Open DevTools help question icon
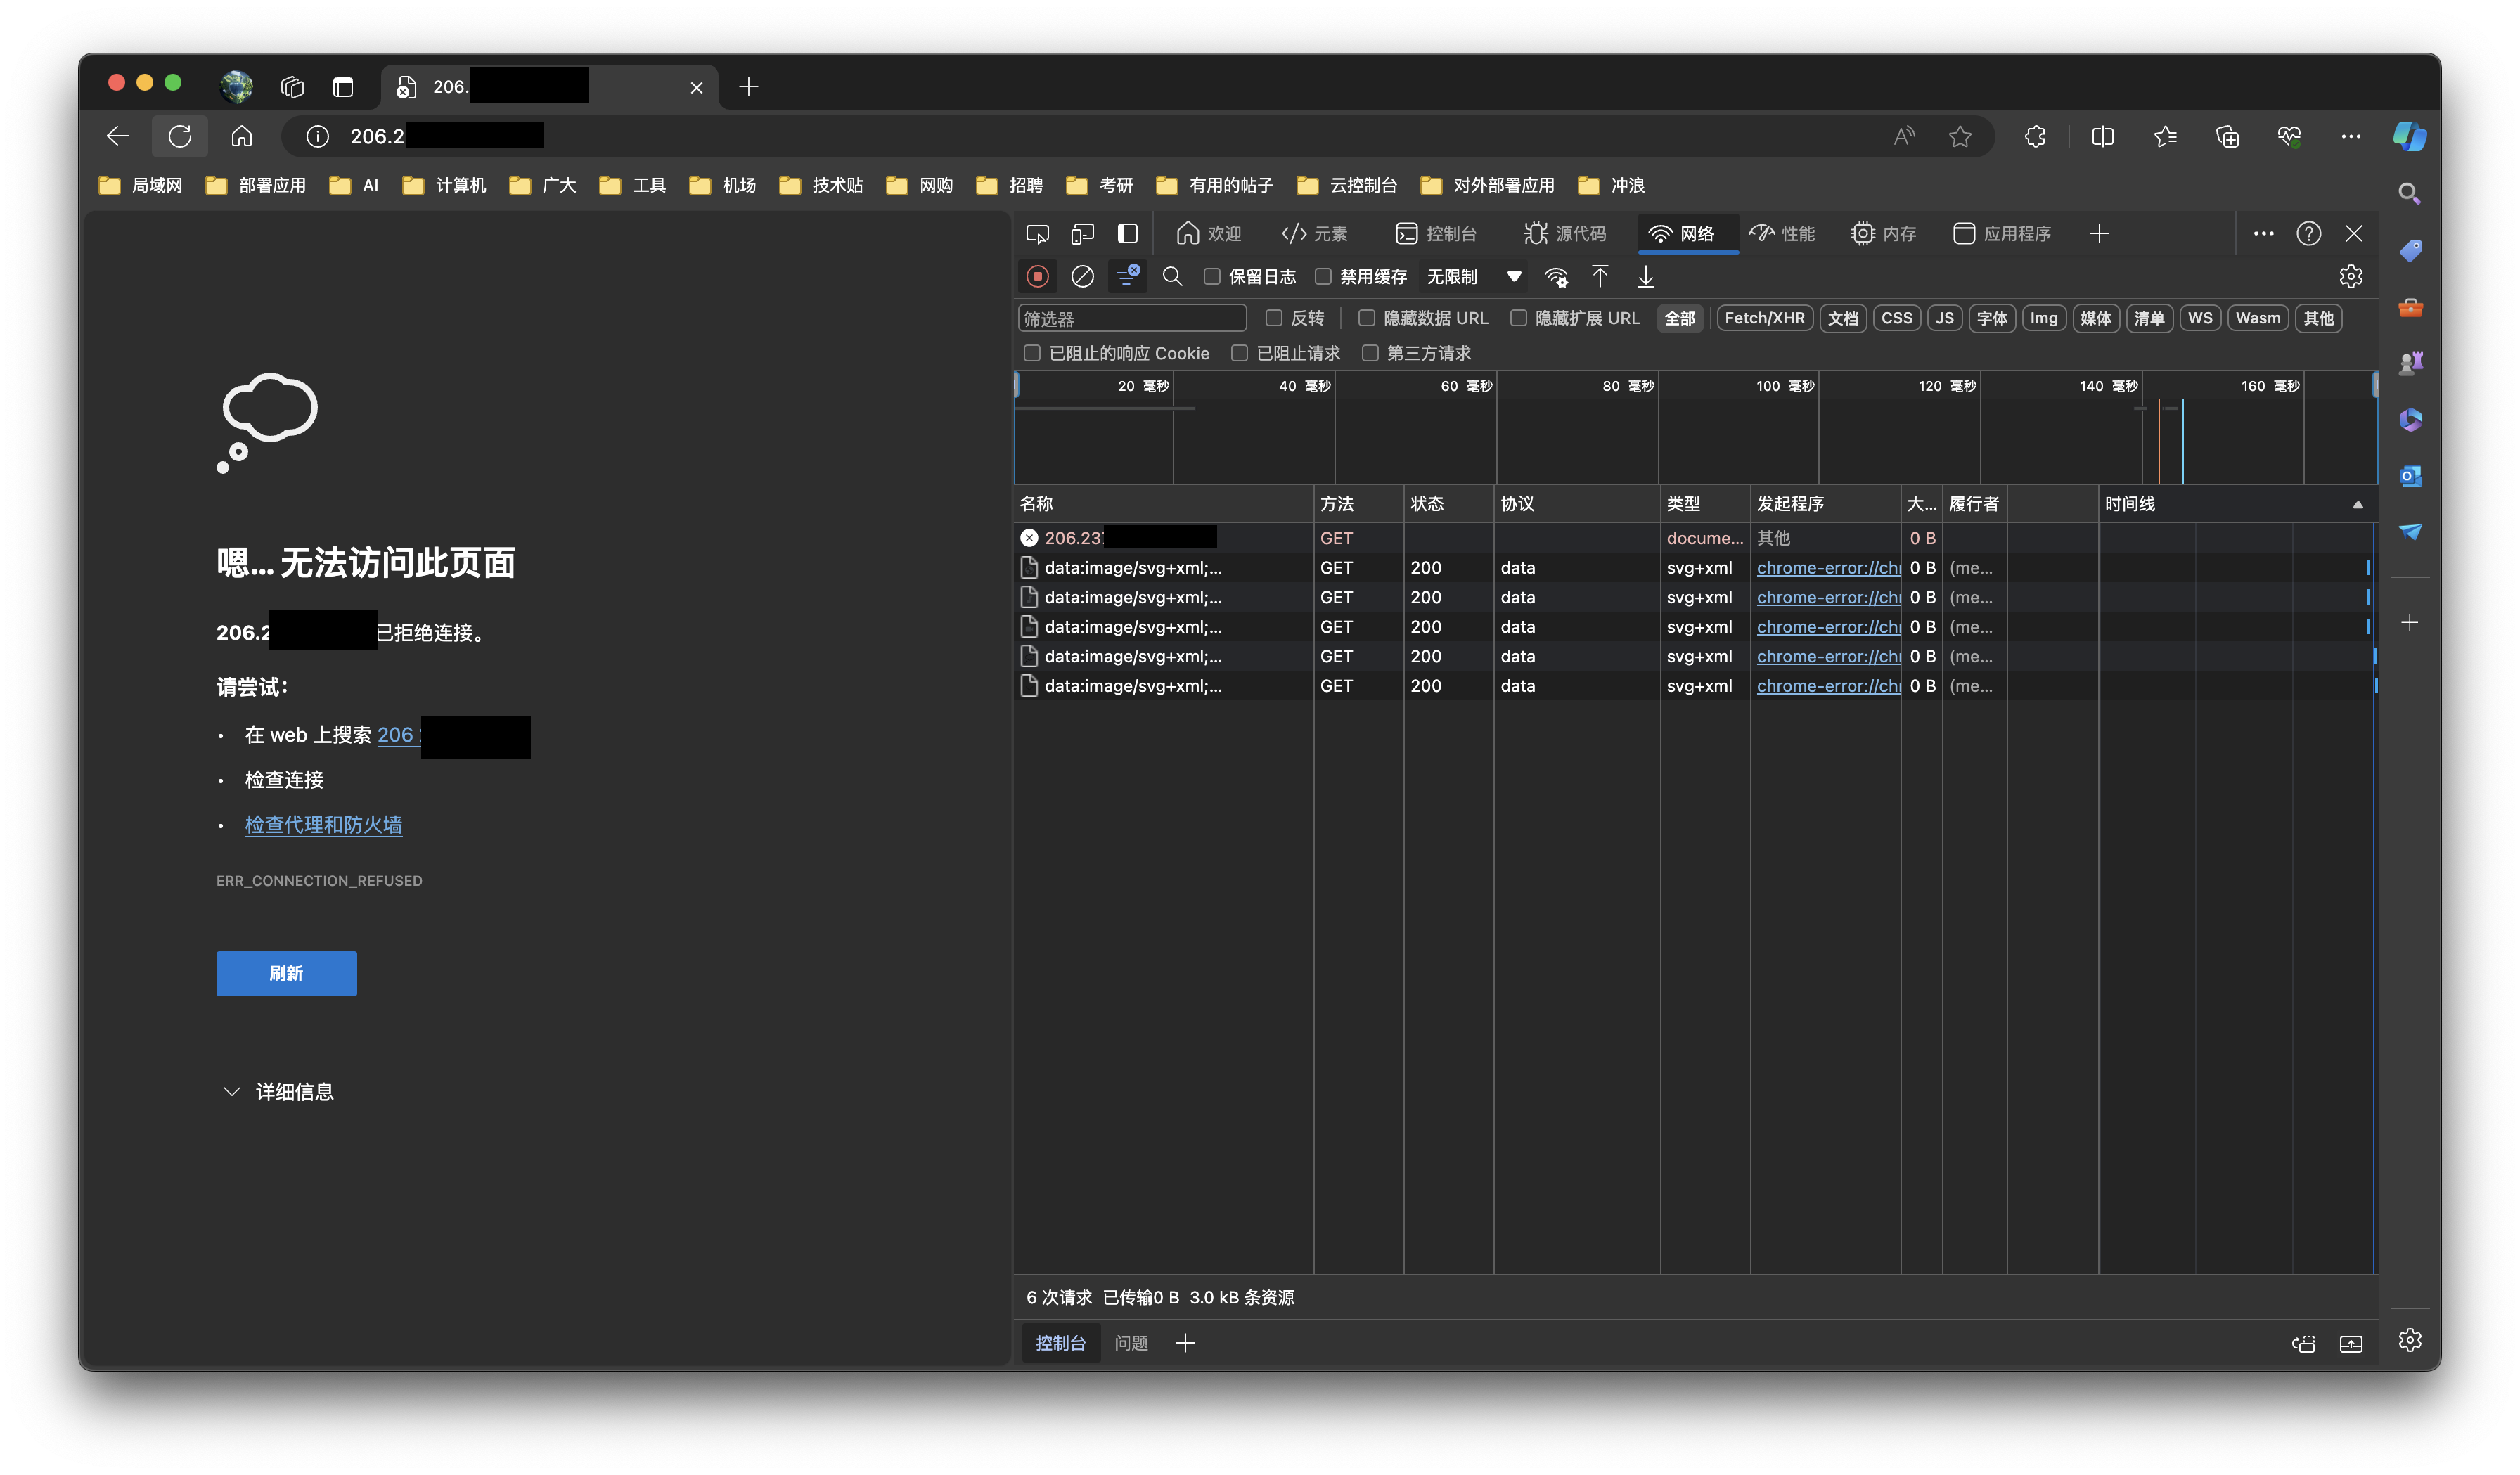The width and height of the screenshot is (2520, 1475). pyautogui.click(x=2308, y=233)
